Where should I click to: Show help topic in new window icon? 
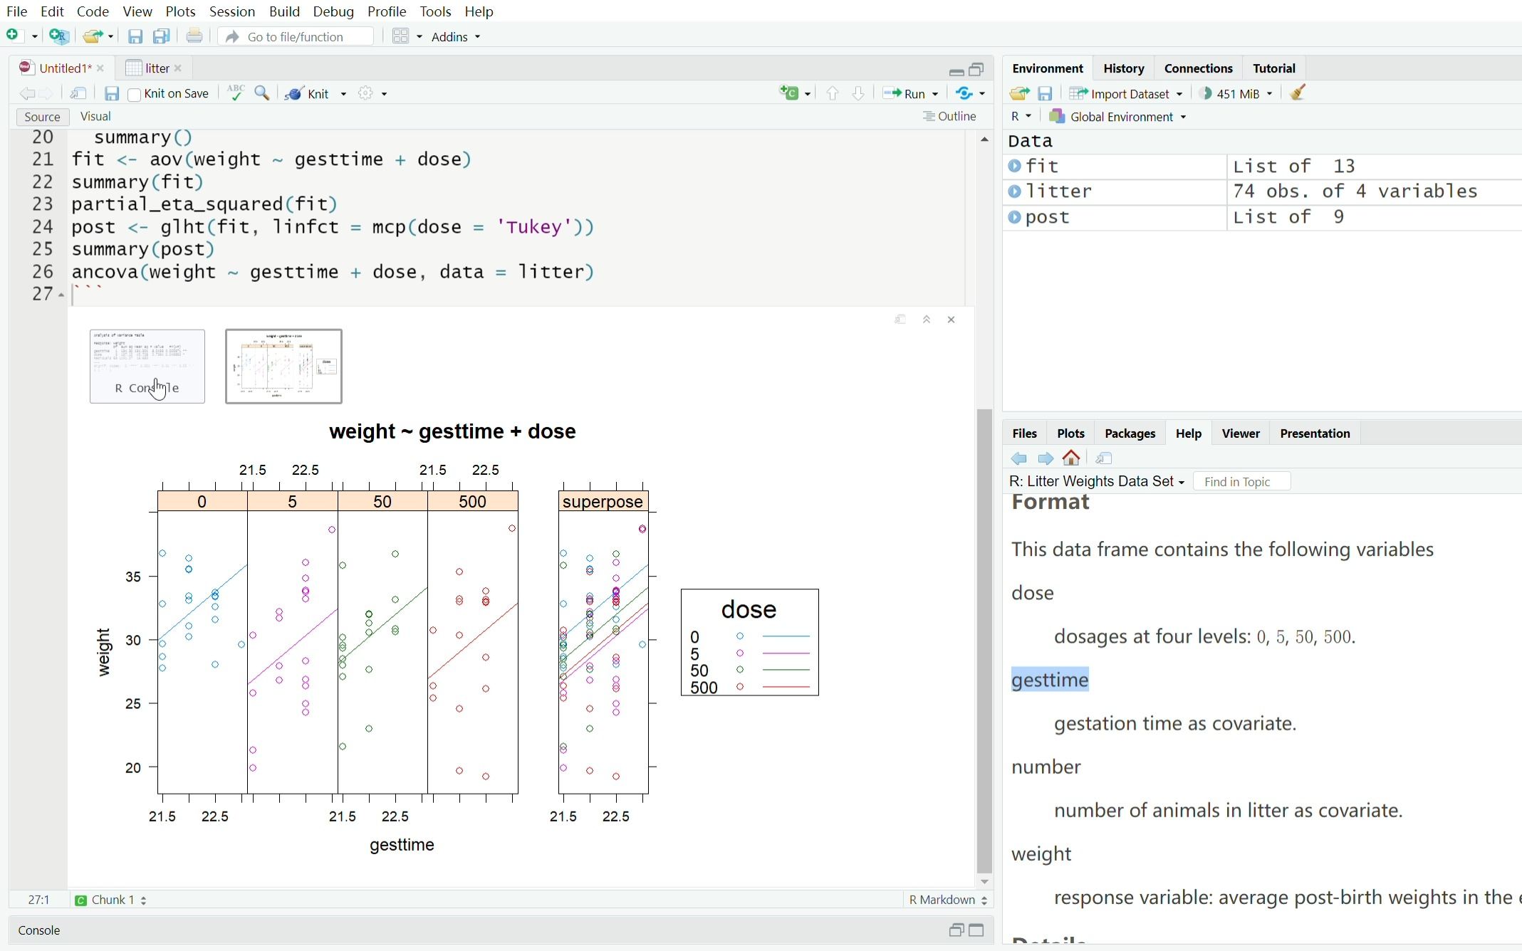pyautogui.click(x=1104, y=459)
